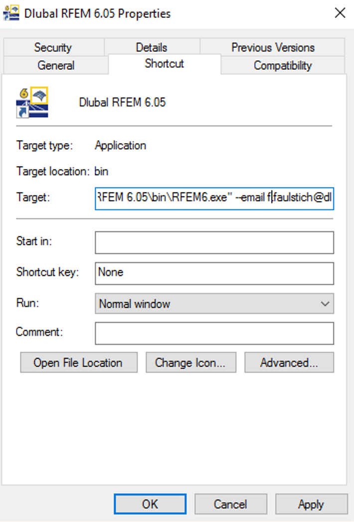The height and width of the screenshot is (522, 354).
Task: Switch to Previous Versions tab
Action: click(x=273, y=47)
